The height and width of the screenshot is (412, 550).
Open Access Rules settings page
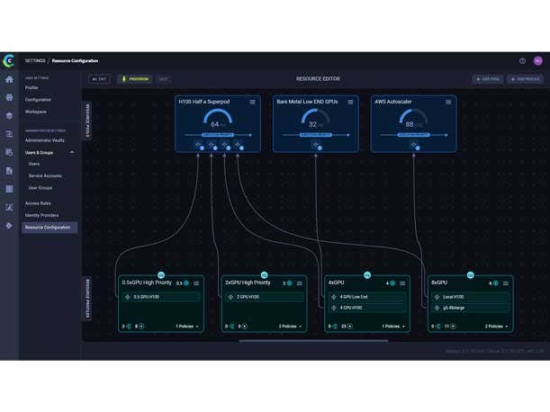38,203
